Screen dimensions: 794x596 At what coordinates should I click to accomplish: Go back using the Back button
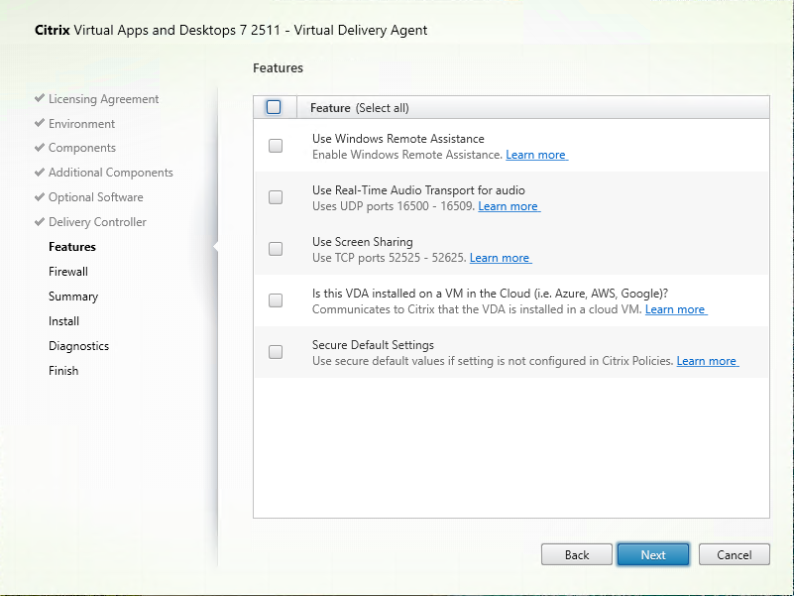point(577,554)
